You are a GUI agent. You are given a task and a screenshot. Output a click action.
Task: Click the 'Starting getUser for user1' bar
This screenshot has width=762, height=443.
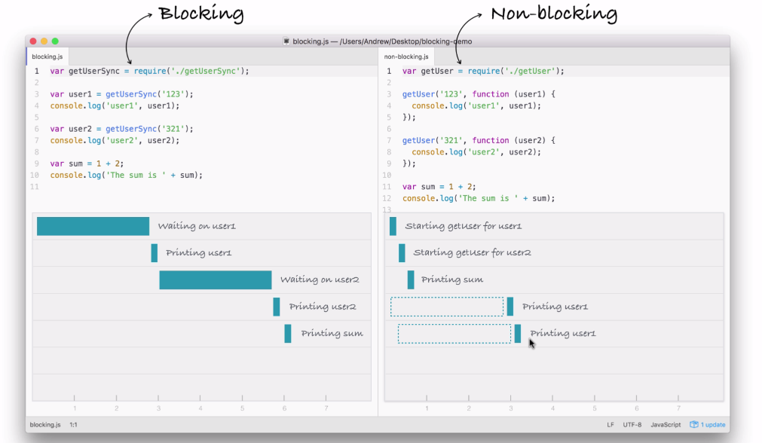pyautogui.click(x=393, y=226)
